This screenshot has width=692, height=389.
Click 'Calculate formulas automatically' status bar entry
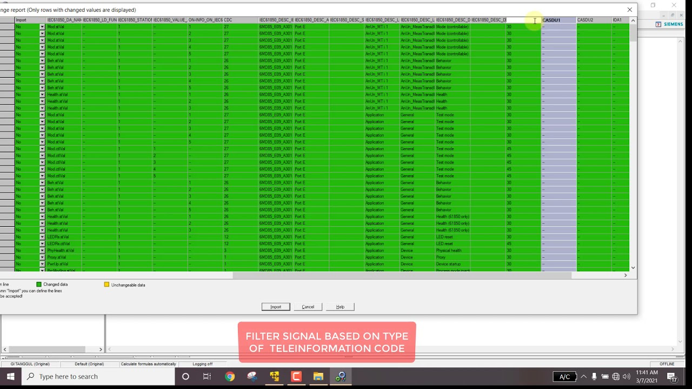pyautogui.click(x=148, y=364)
